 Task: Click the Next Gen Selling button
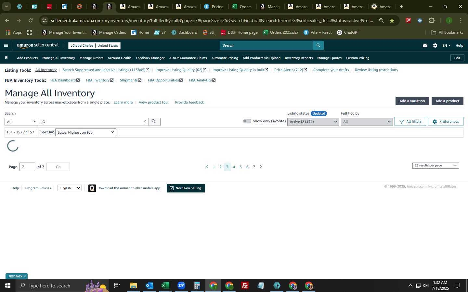tap(186, 188)
